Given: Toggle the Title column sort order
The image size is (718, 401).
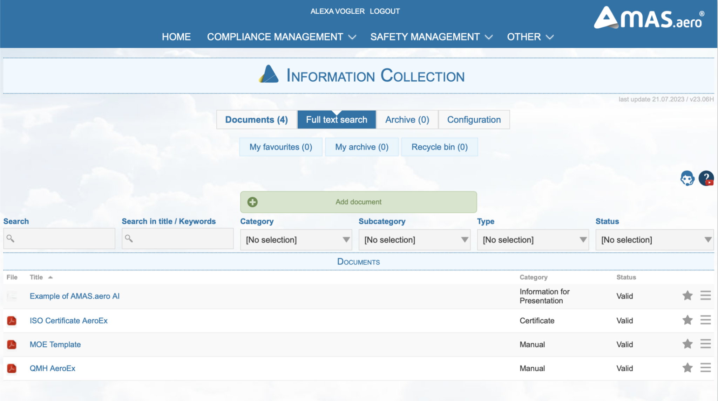Looking at the screenshot, I should (x=40, y=277).
